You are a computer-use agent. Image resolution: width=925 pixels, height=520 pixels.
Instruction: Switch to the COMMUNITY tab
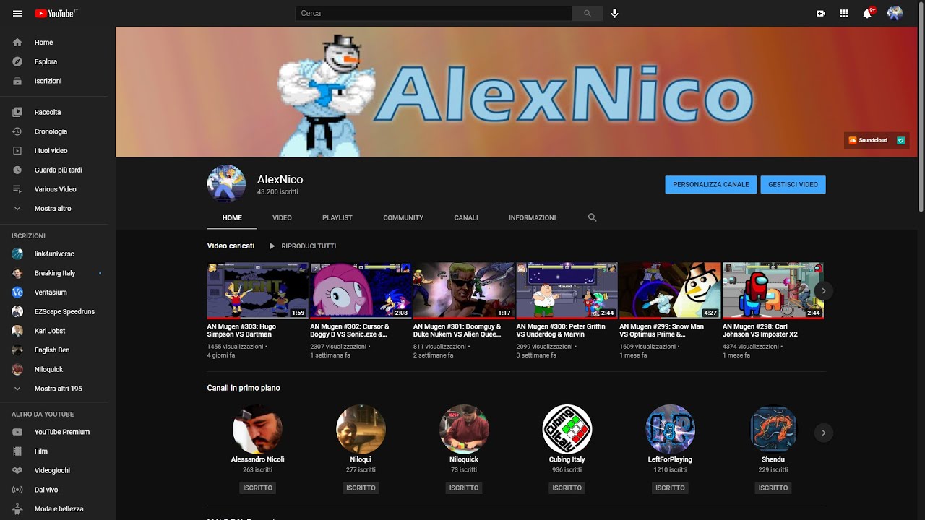pos(403,217)
